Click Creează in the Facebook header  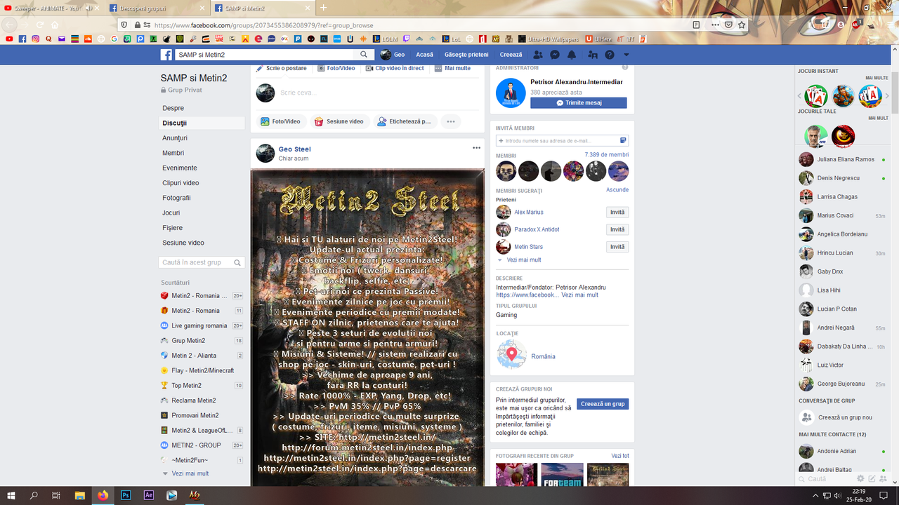click(511, 55)
